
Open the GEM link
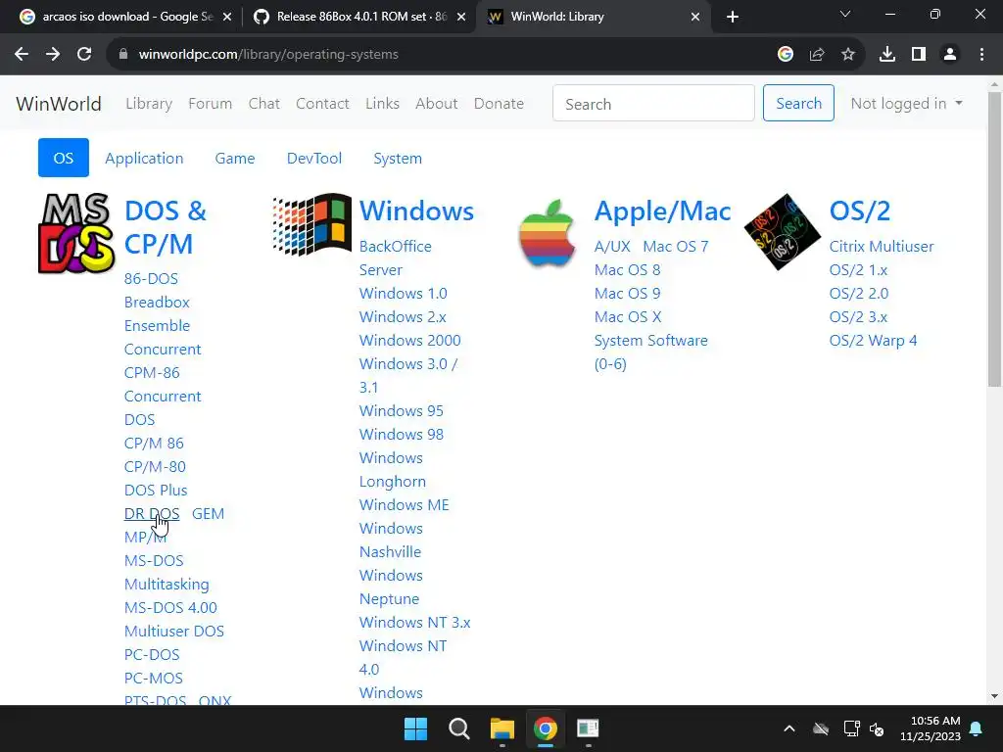pos(208,513)
